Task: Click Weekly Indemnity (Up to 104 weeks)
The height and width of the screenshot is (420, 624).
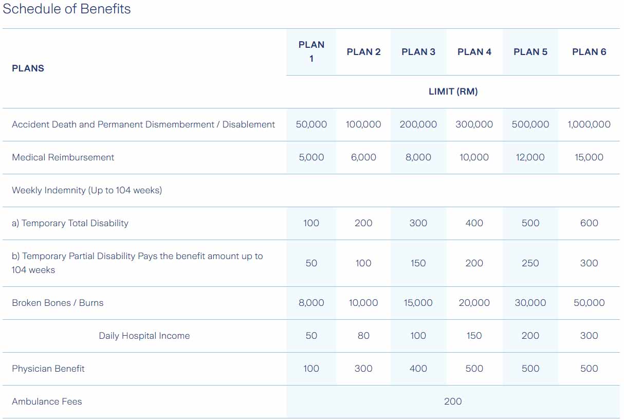Action: (x=87, y=190)
